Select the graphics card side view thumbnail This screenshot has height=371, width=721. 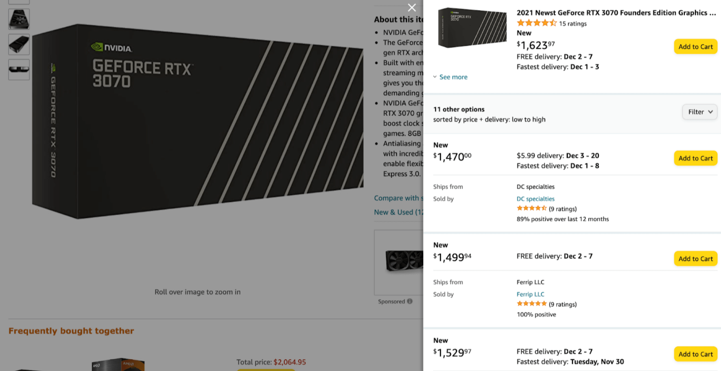(x=19, y=69)
